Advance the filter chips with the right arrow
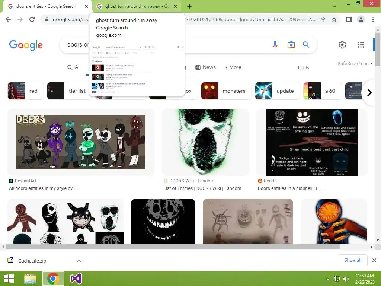The width and height of the screenshot is (381, 286). 369,93
